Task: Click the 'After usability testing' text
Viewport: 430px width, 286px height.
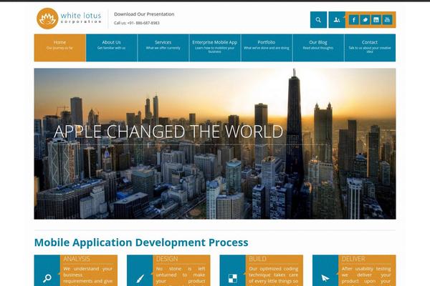Action: [x=366, y=276]
